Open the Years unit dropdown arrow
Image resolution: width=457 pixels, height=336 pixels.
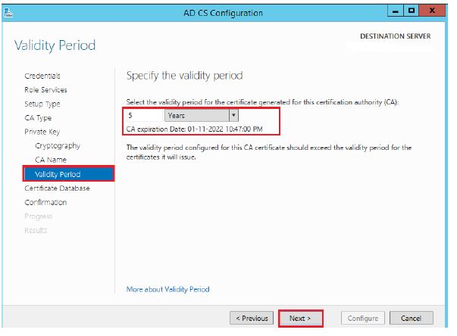coord(233,115)
